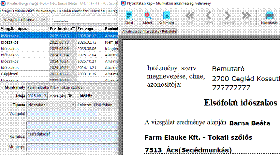Open the Vizsgálat dátuma dropdown
This screenshot has height=155, width=280.
24,20
